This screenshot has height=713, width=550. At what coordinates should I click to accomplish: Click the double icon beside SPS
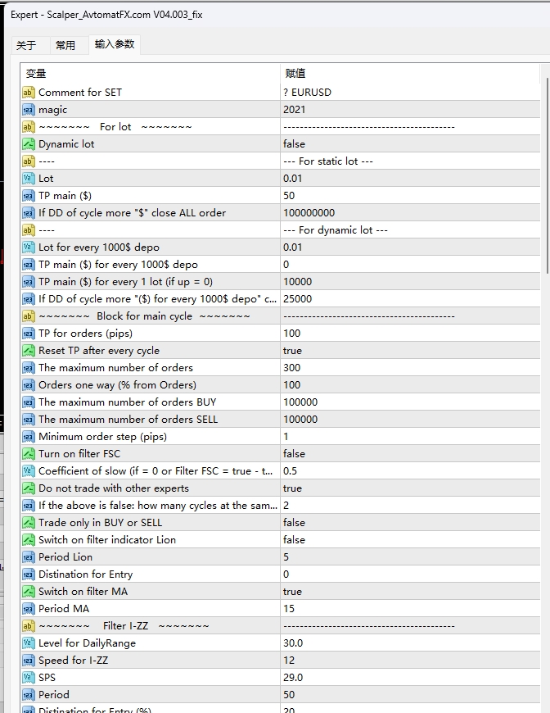(28, 678)
